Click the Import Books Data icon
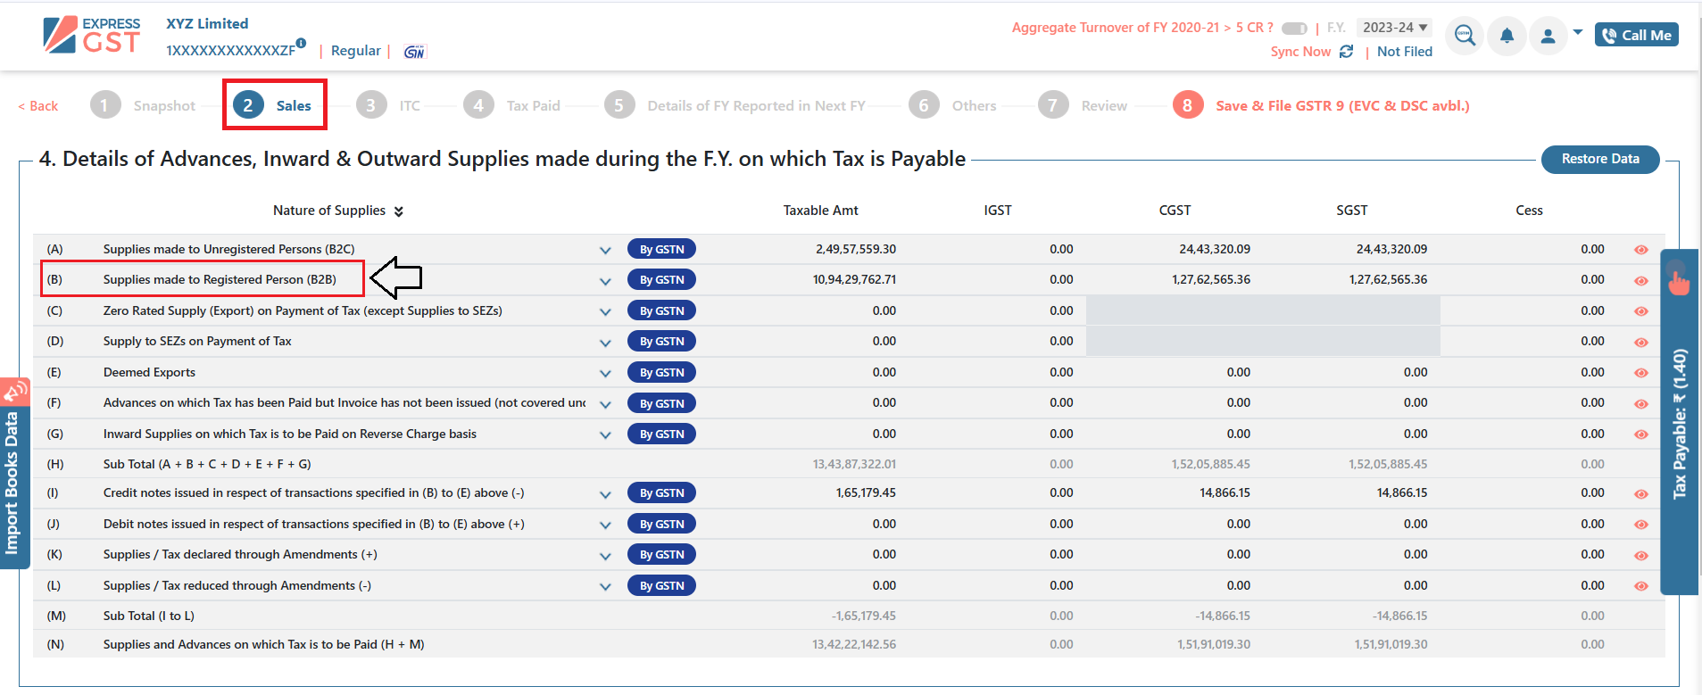1702x695 pixels. (x=15, y=391)
